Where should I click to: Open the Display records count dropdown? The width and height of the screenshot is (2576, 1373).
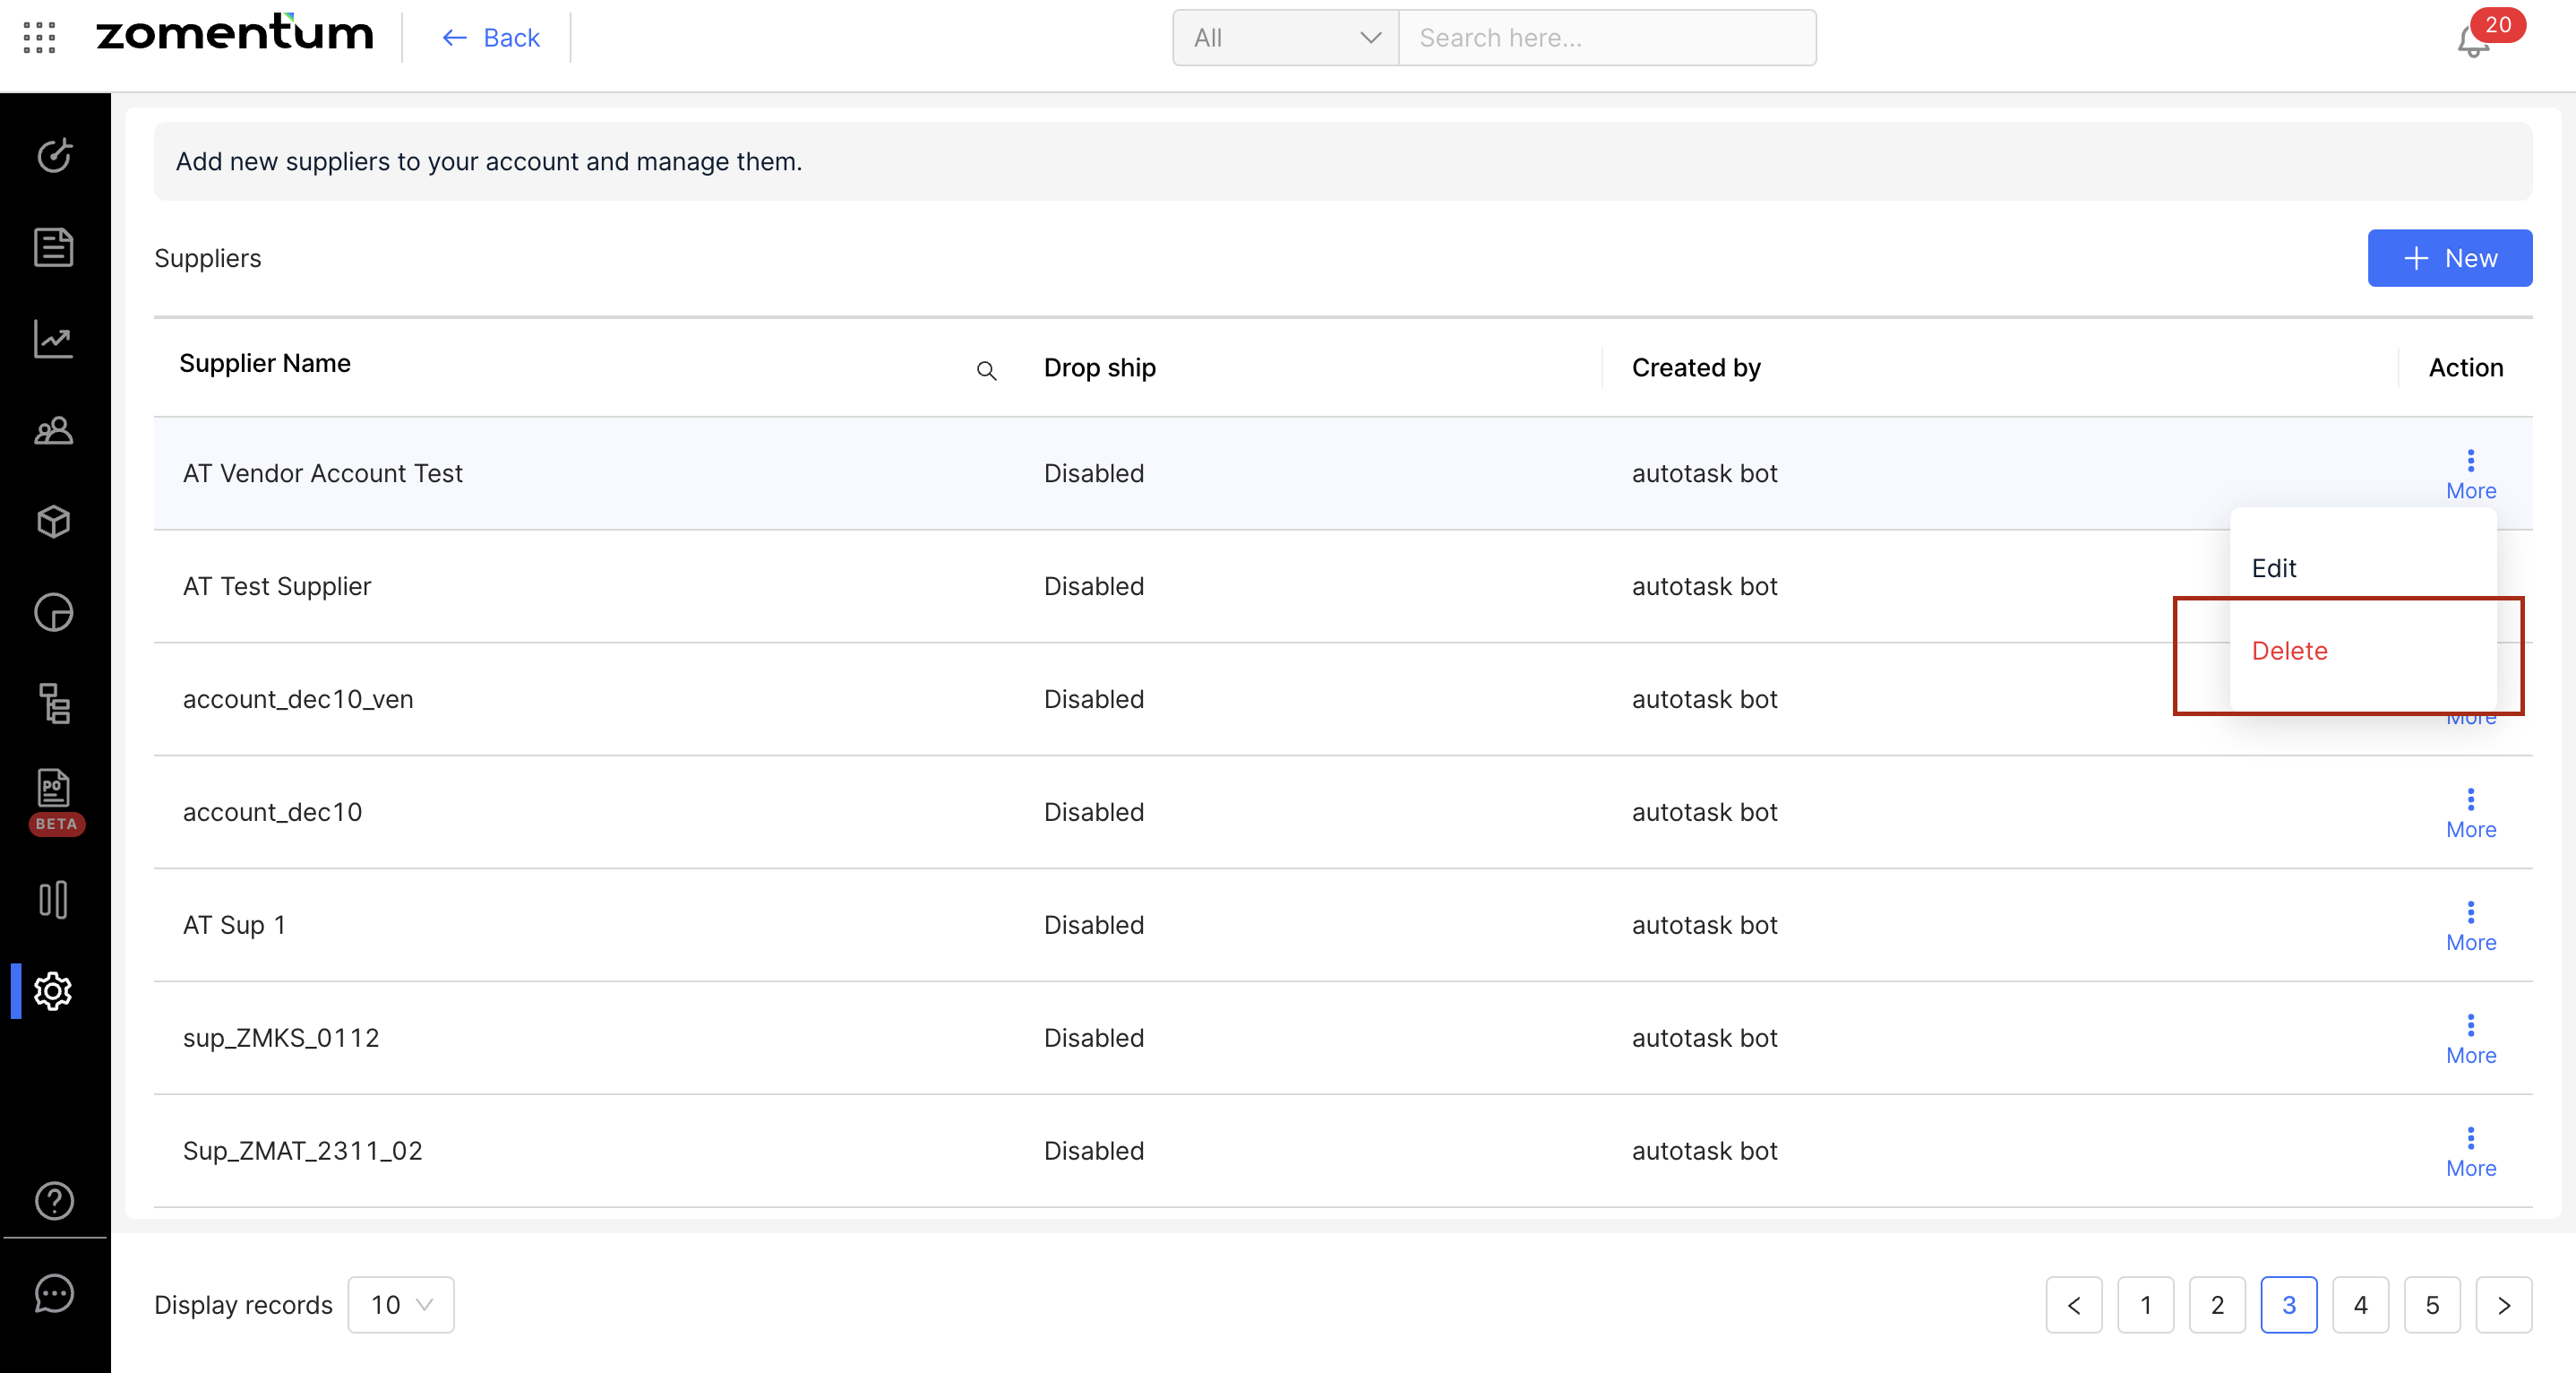[x=400, y=1304]
